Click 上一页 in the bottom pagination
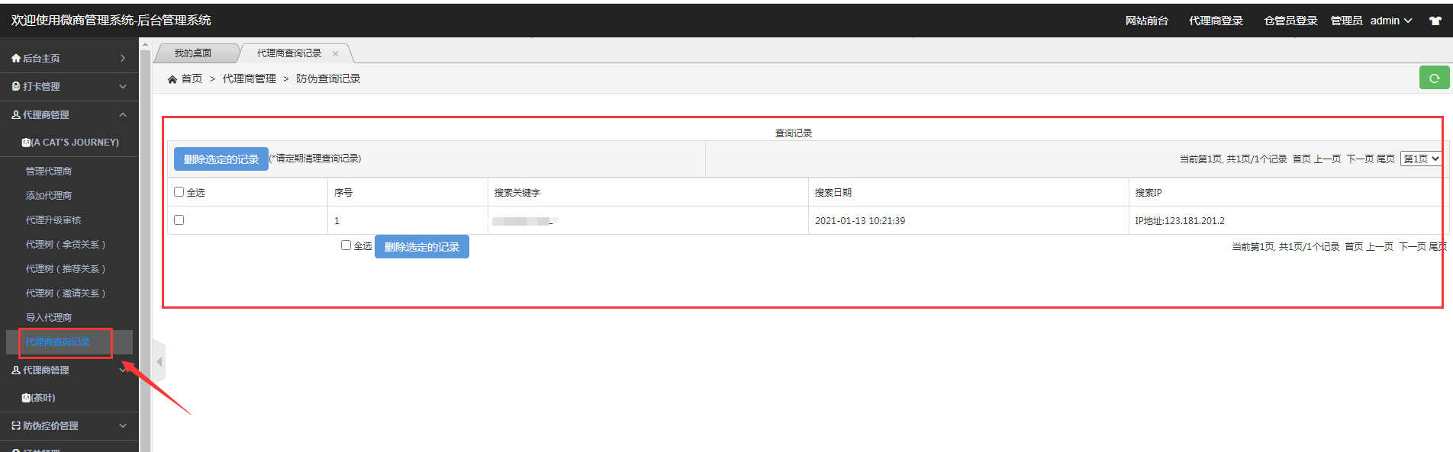1453x452 pixels. (x=1380, y=246)
